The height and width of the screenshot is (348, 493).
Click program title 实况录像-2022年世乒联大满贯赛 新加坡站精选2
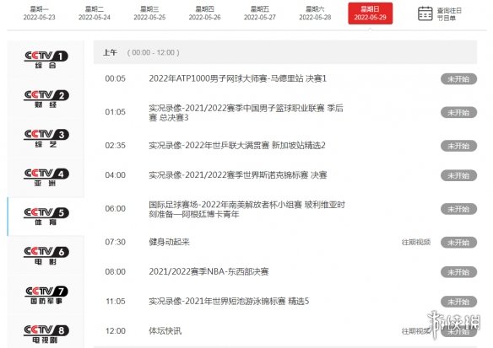237,145
